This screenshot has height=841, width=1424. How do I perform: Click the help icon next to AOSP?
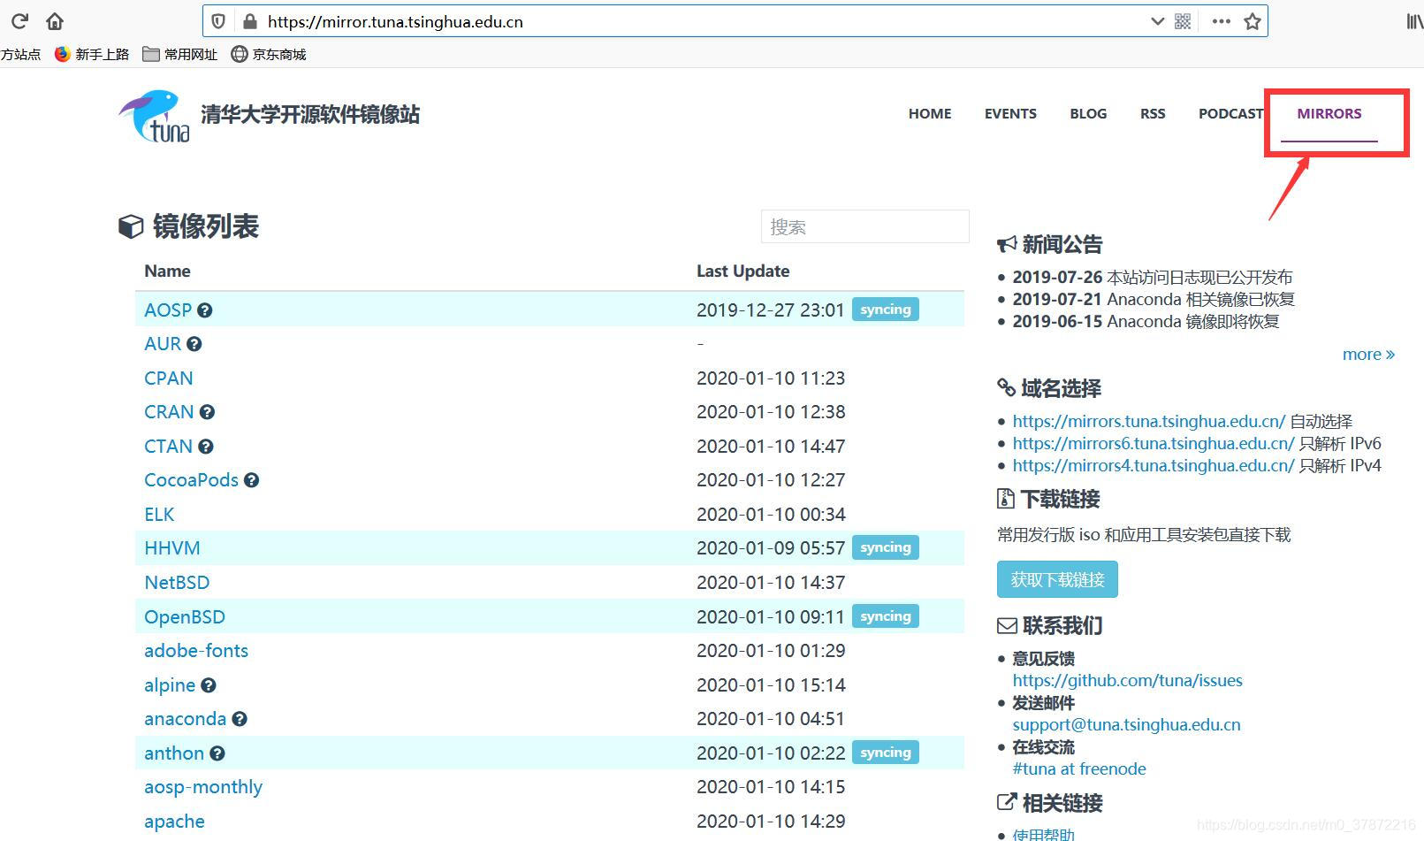[204, 310]
